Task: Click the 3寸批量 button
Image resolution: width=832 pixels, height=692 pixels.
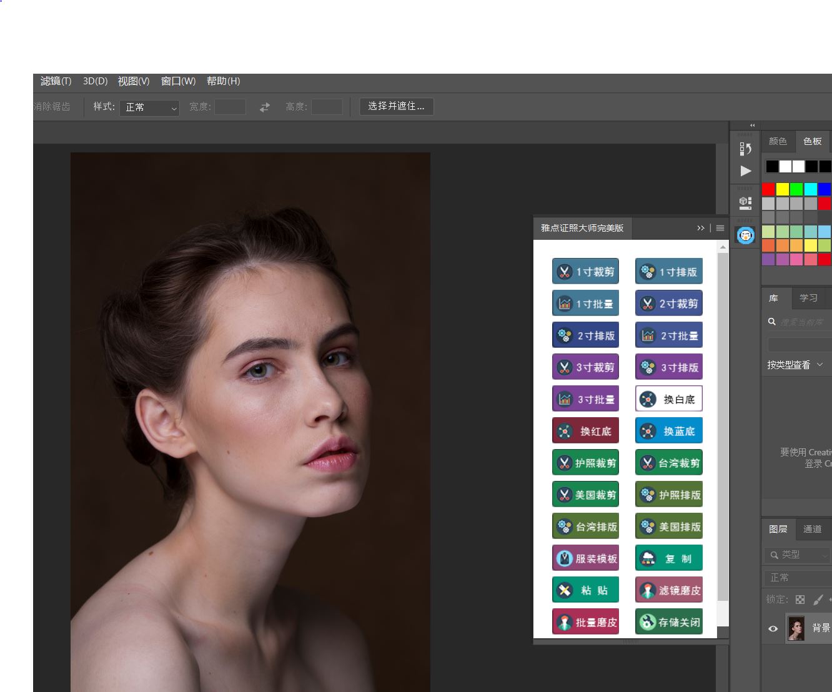Action: coord(585,399)
